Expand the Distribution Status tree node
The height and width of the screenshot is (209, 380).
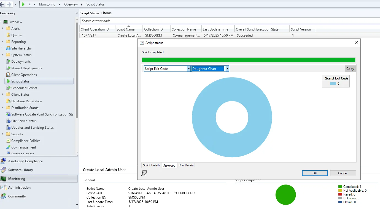(x=2, y=108)
